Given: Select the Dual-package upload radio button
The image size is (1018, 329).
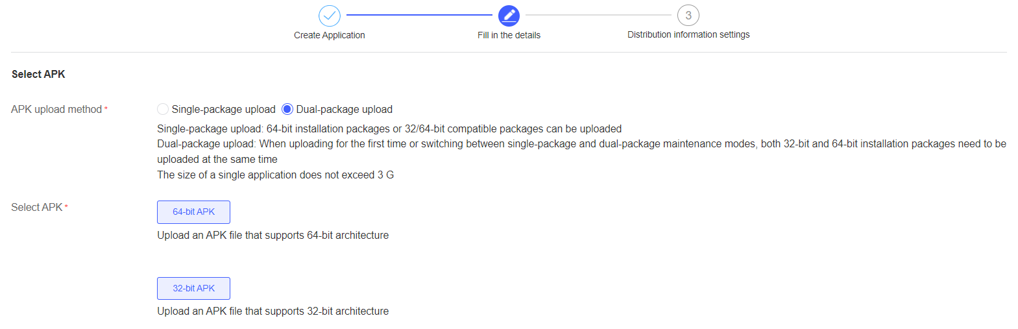Looking at the screenshot, I should coord(287,109).
